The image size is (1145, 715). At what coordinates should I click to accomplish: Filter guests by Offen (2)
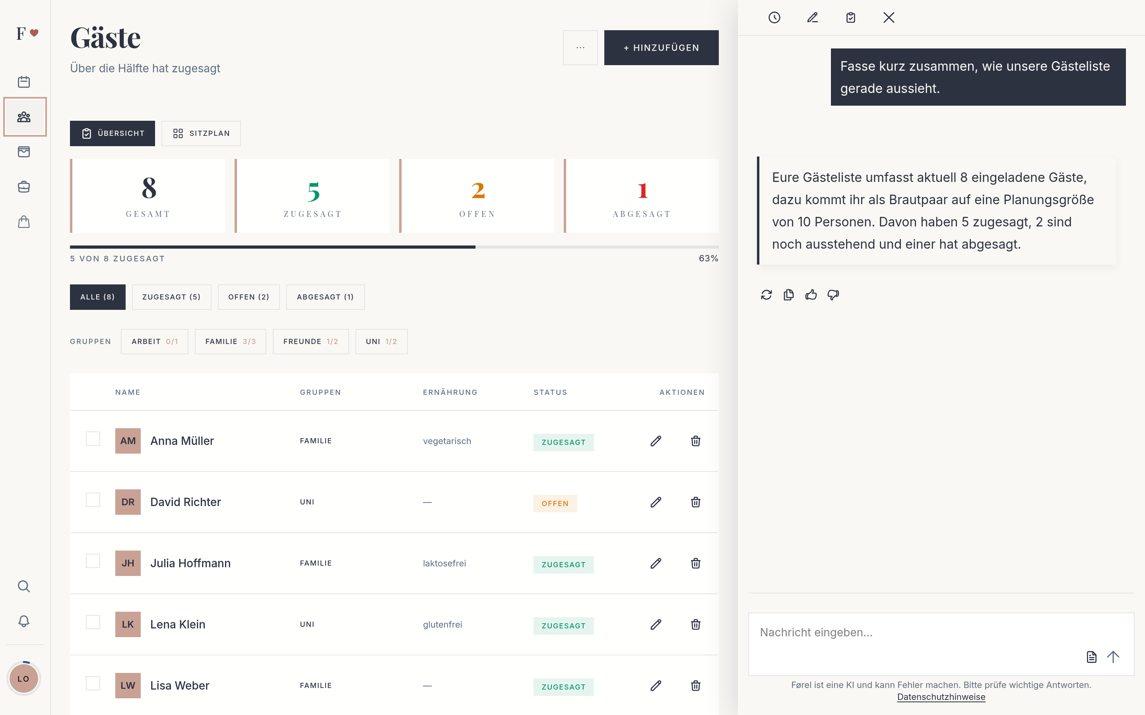click(x=248, y=297)
